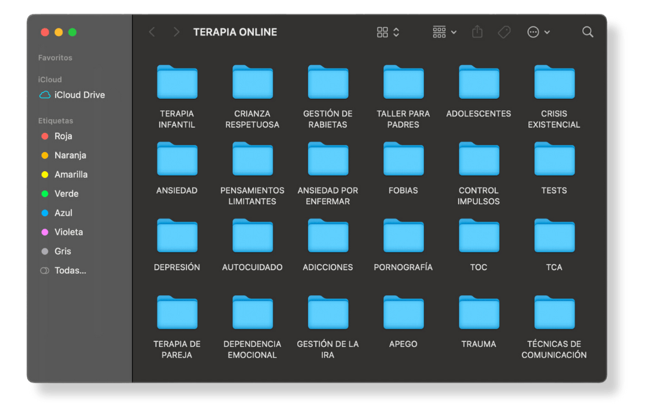
Task: Click the TOC folder icon
Action: [479, 235]
